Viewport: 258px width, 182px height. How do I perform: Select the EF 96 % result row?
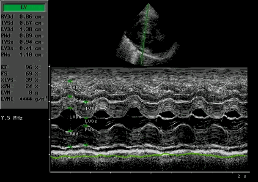[x=21, y=67]
